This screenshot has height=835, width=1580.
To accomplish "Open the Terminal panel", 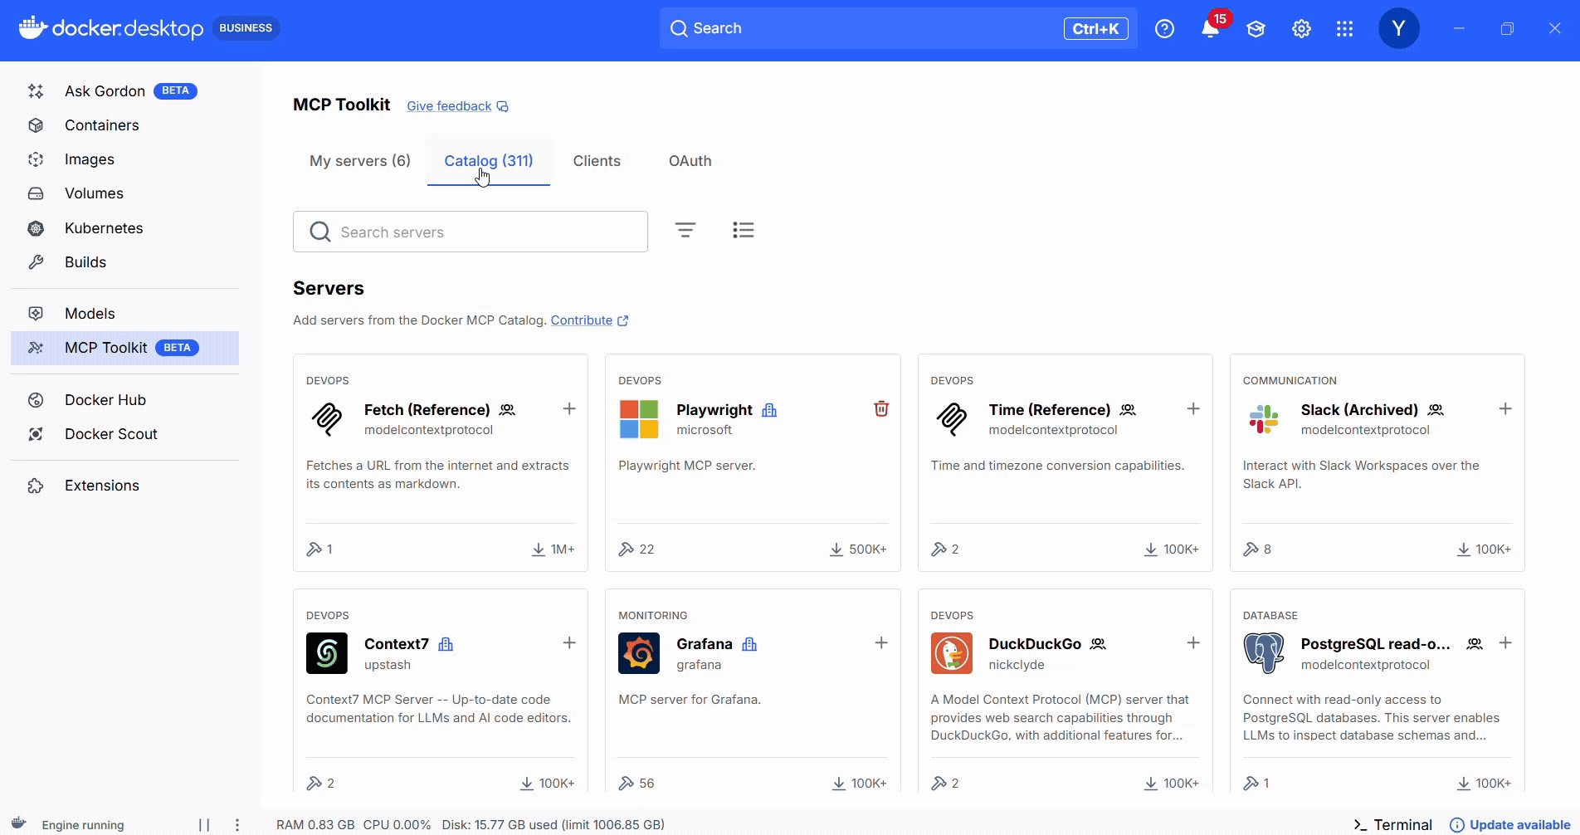I will (x=1393, y=825).
